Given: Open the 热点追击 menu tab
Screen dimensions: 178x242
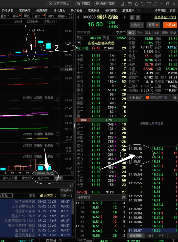Looking at the screenshot, I should [x=76, y=11].
